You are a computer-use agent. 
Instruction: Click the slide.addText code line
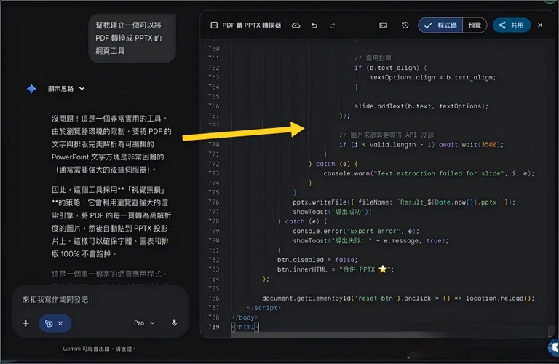[x=421, y=106]
